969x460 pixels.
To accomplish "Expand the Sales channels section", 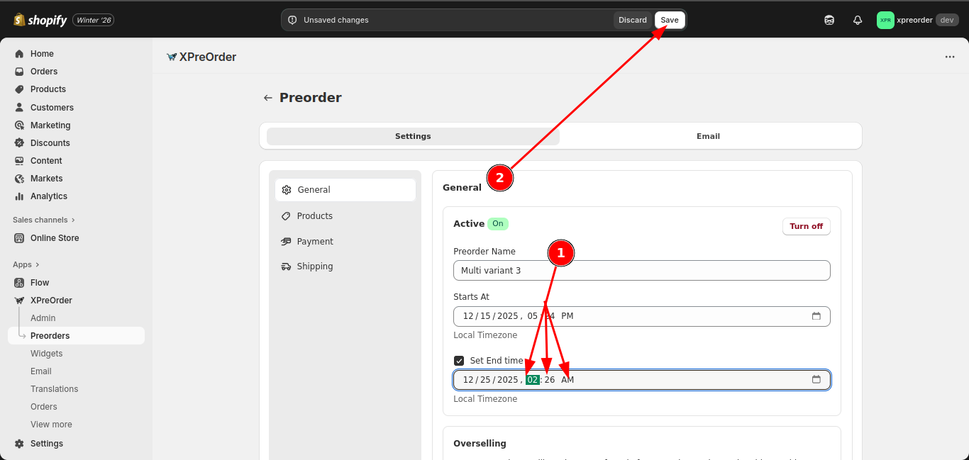I will pyautogui.click(x=44, y=220).
